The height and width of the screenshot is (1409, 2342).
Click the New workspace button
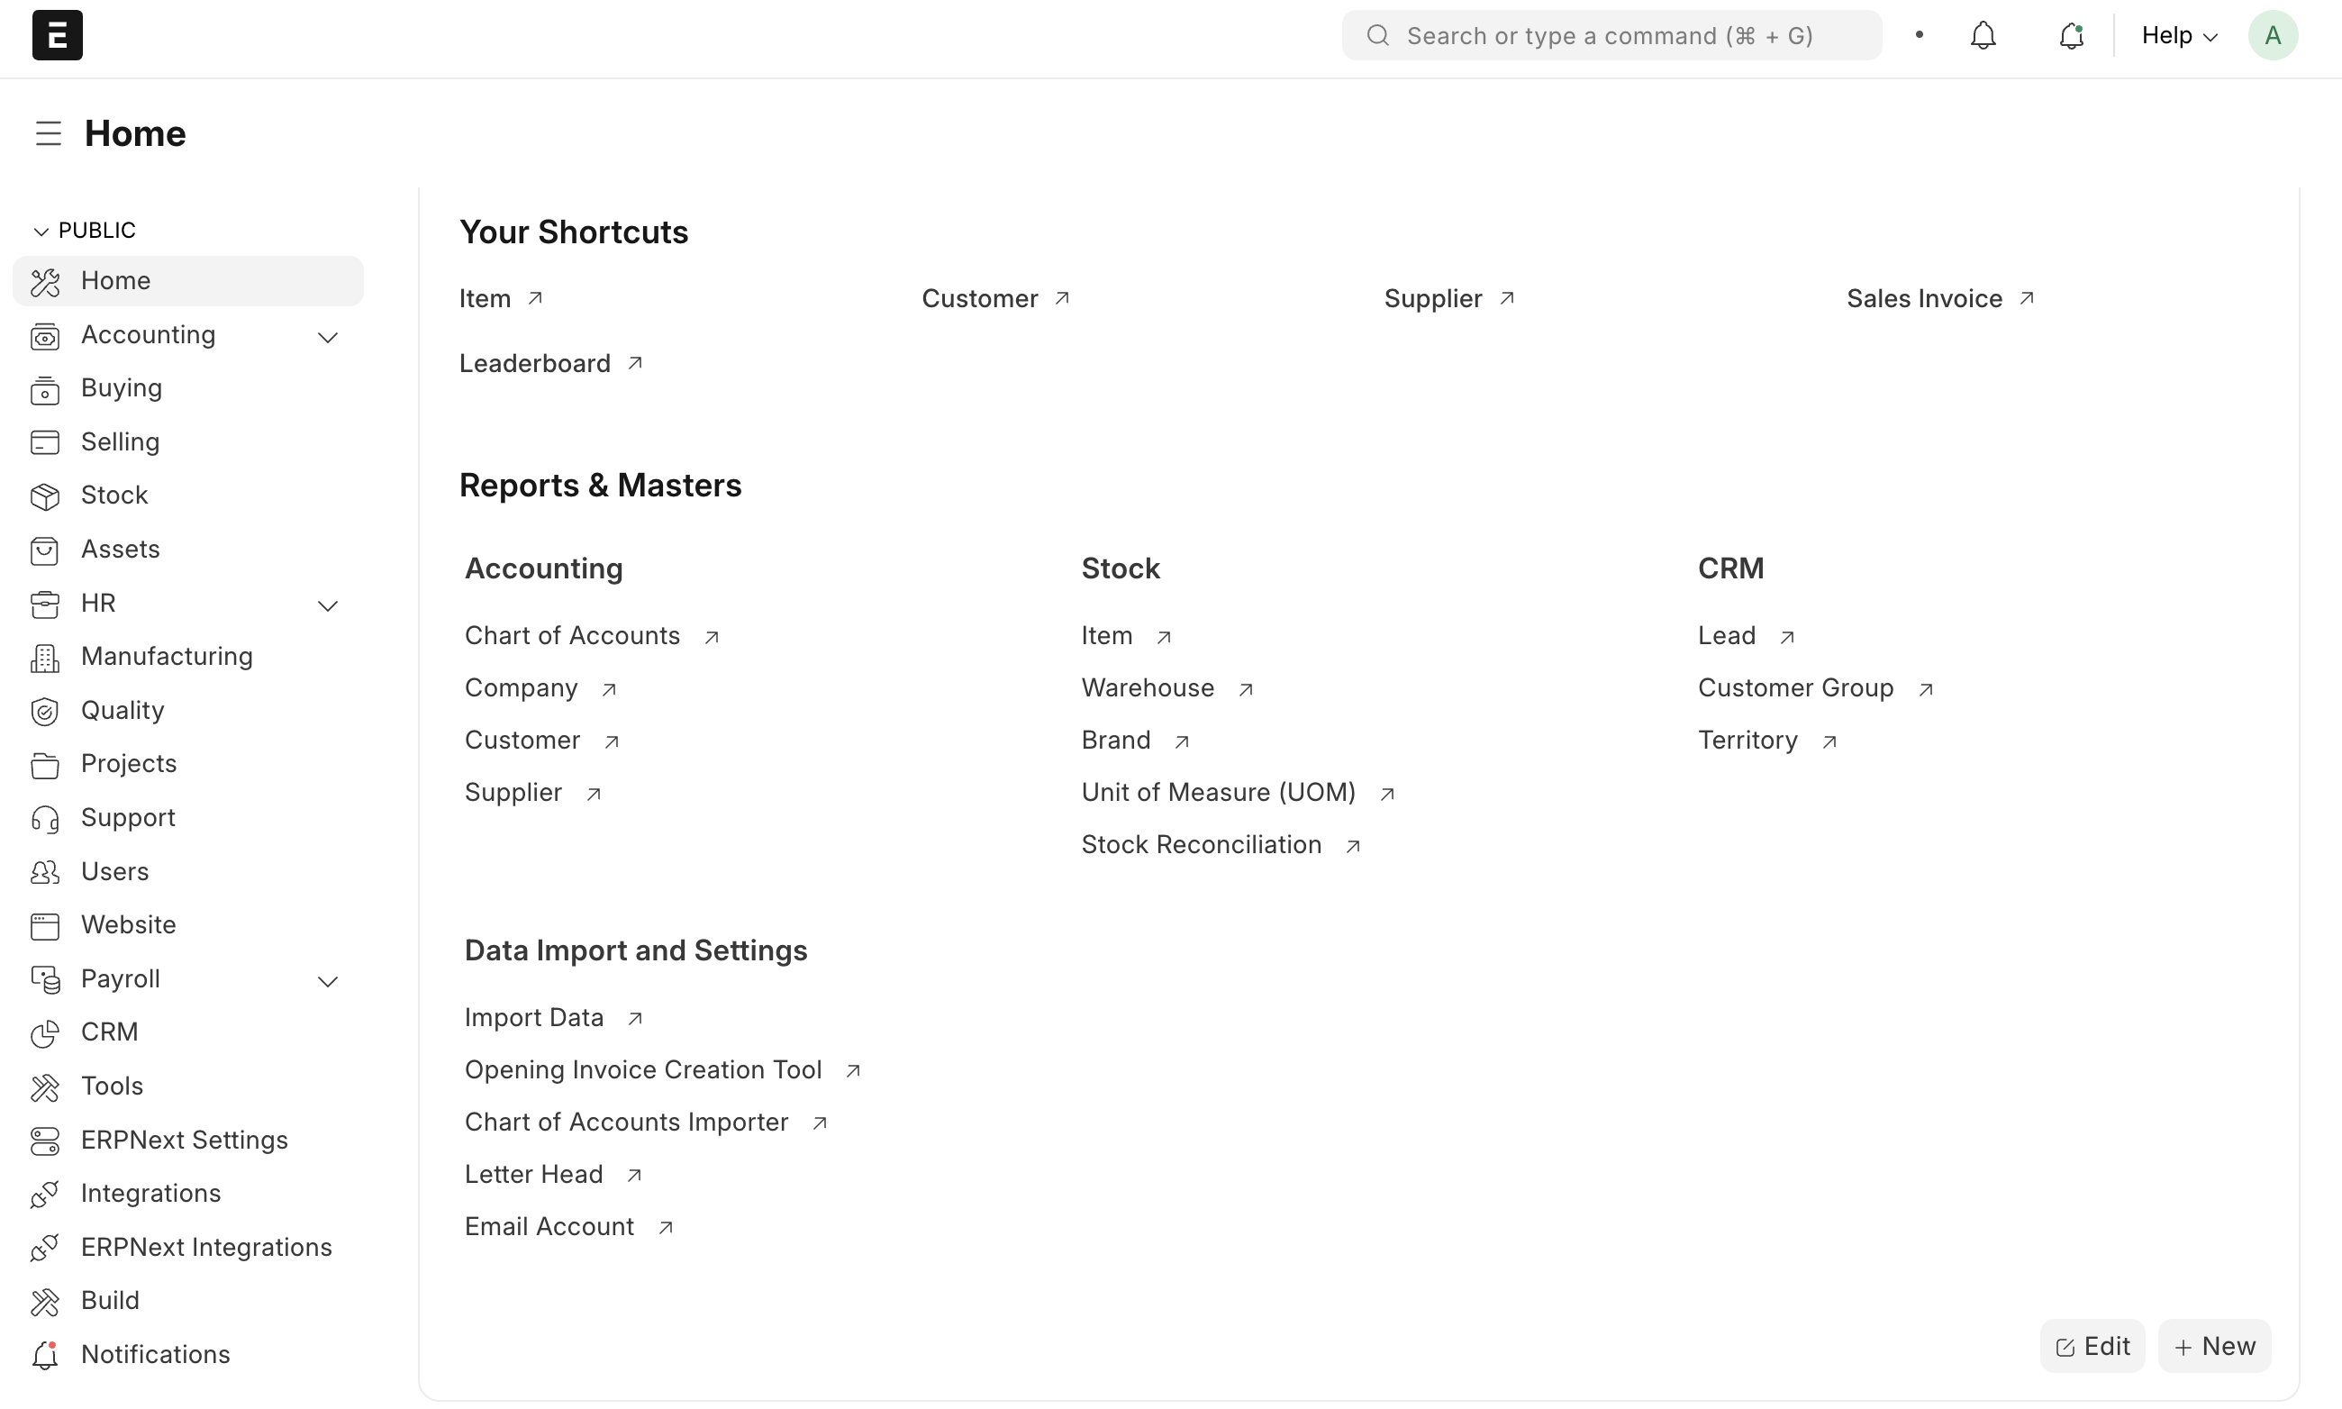pyautogui.click(x=2214, y=1345)
